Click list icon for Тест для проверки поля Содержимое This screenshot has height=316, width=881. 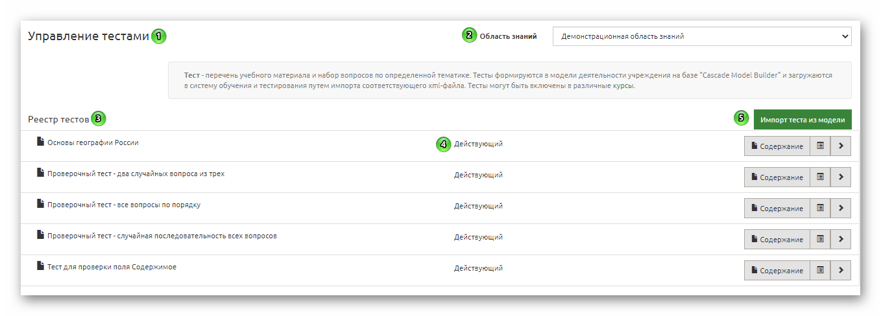tap(820, 271)
